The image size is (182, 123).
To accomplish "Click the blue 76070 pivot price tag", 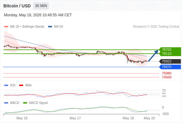I will point(170,67).
